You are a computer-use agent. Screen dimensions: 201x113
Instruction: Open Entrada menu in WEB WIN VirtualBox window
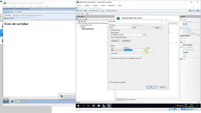(103, 6)
